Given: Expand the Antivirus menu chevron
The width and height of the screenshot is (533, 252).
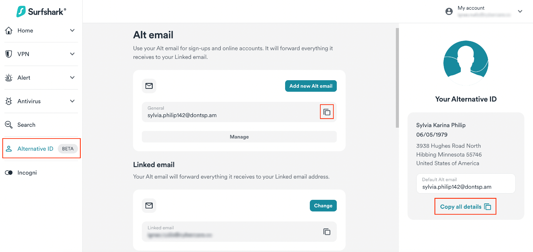Looking at the screenshot, I should click(x=72, y=101).
